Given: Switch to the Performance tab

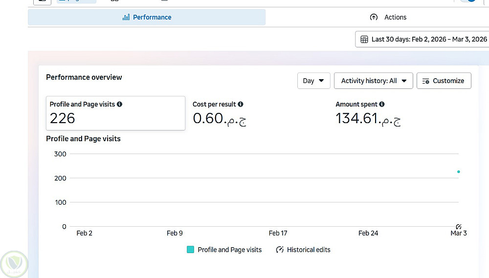Looking at the screenshot, I should 147,17.
